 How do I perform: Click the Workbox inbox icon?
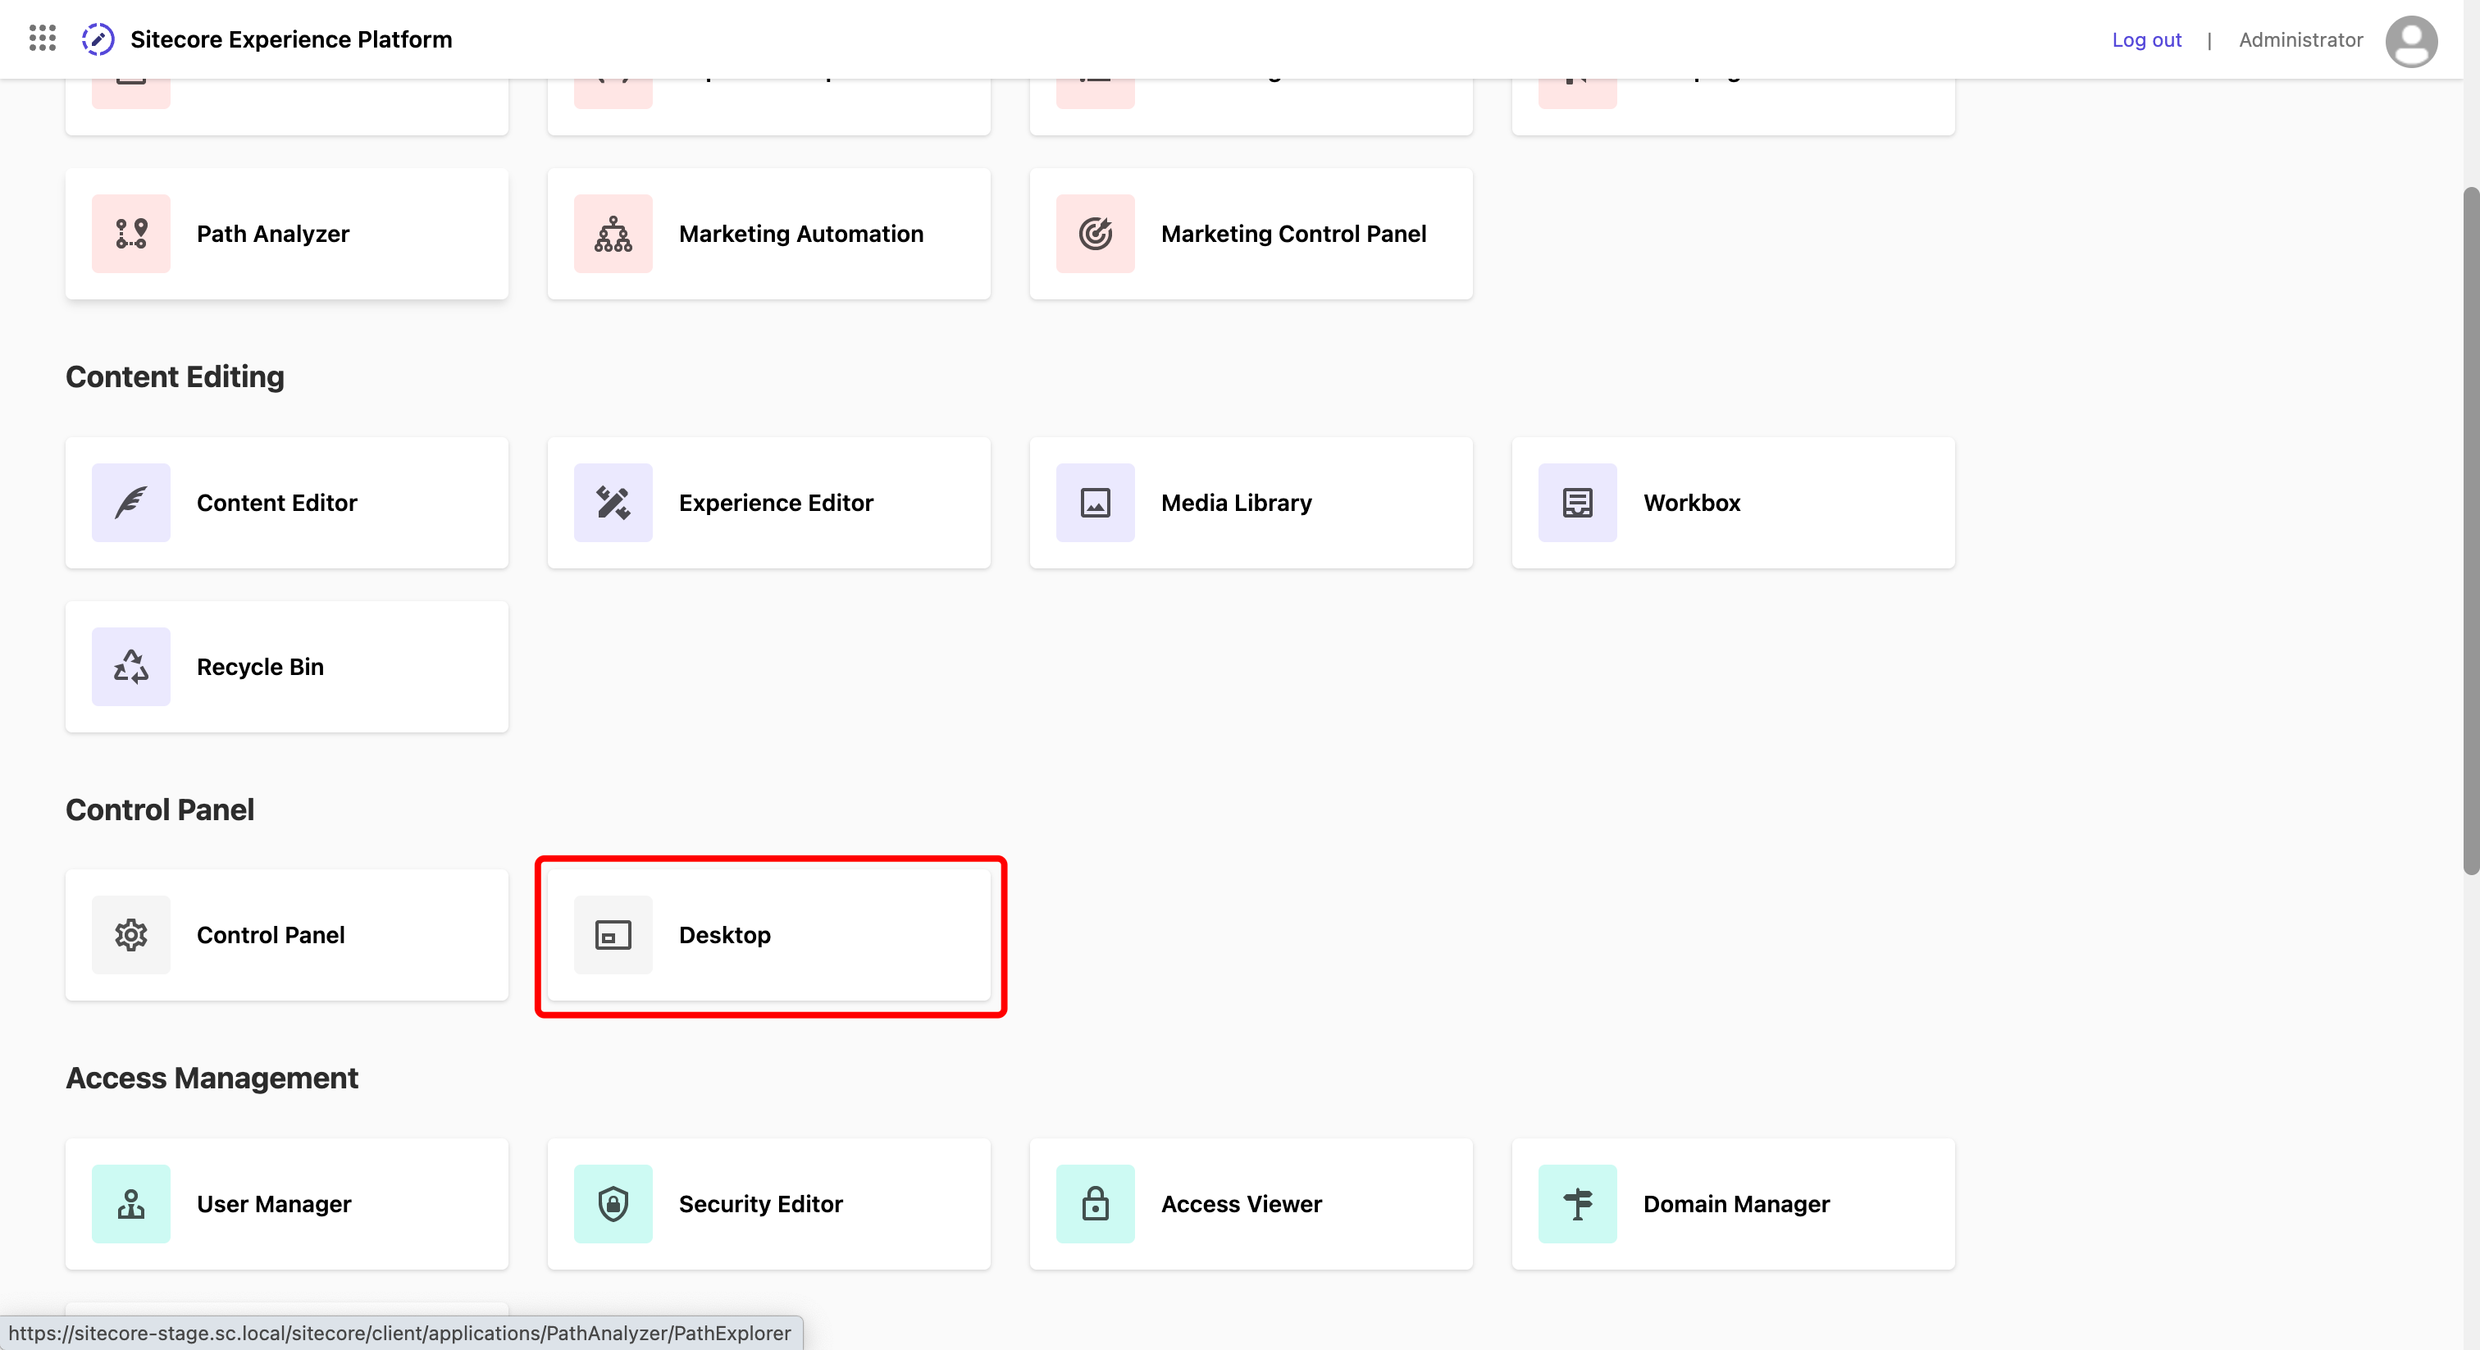point(1578,503)
